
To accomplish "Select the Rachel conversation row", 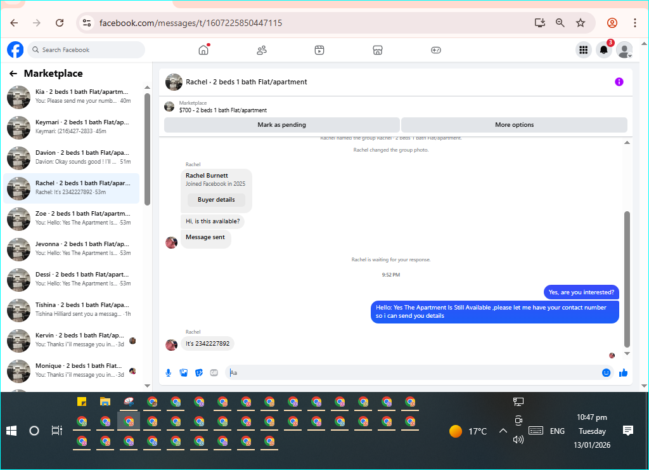I will click(72, 188).
